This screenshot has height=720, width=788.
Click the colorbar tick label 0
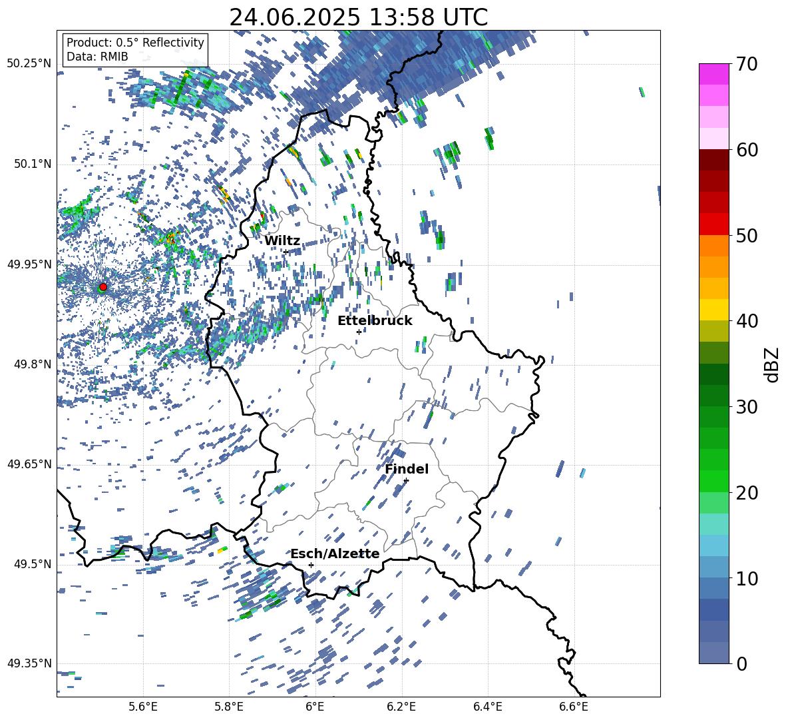coord(741,663)
